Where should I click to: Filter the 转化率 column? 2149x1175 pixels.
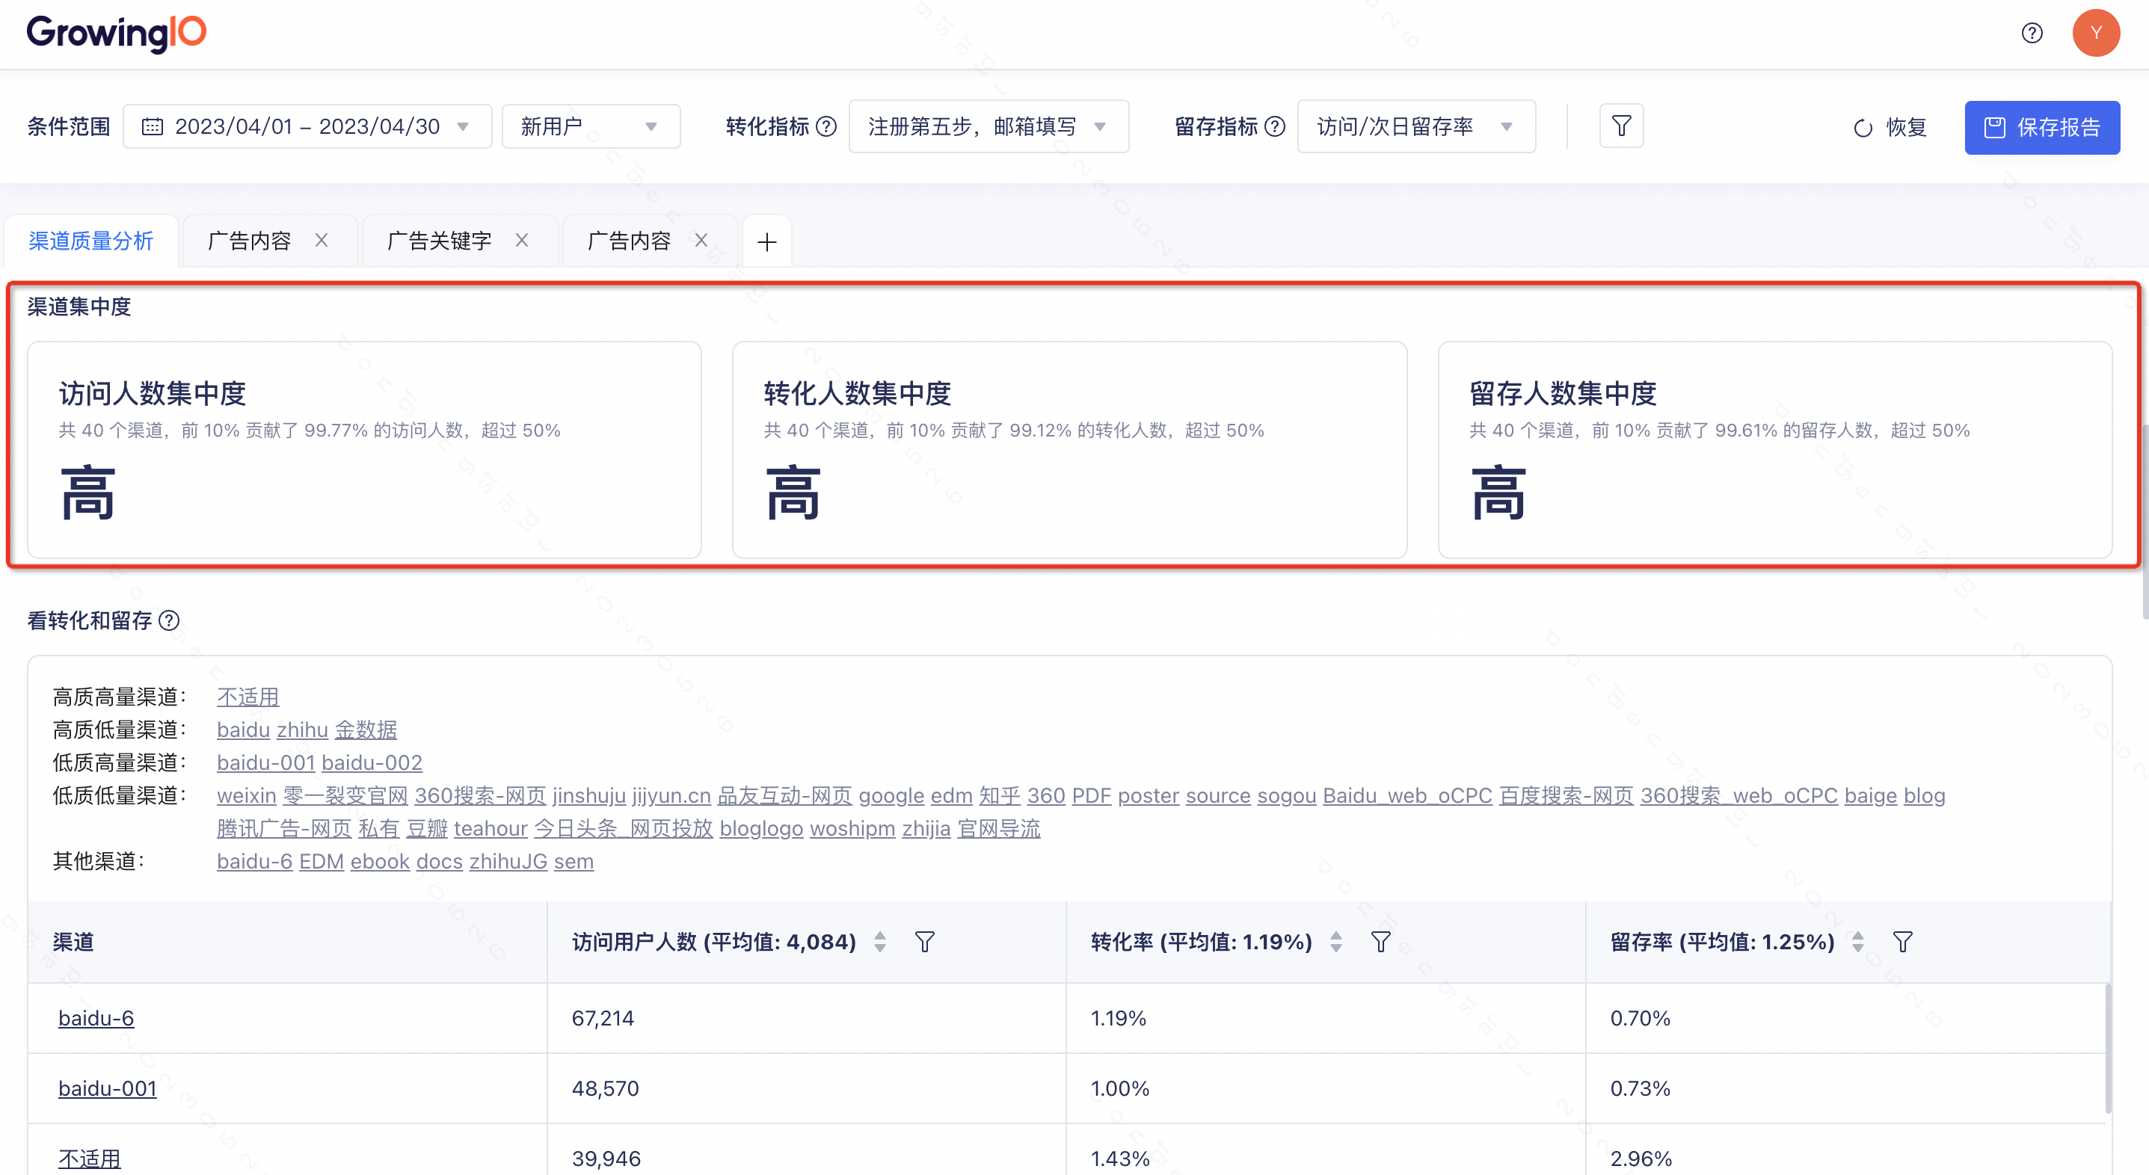pos(1382,943)
